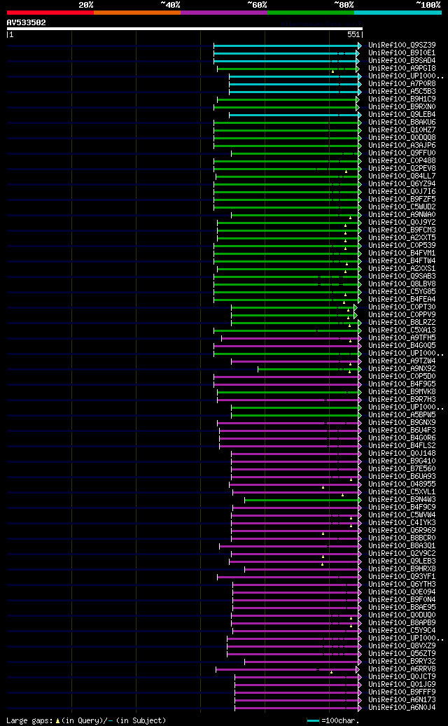The width and height of the screenshot is (448, 726).
Task: Select the UniRef100_Q6YZ94 label
Action: [x=402, y=184]
